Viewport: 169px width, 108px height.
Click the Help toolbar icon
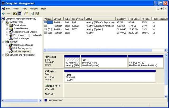(x=26, y=13)
